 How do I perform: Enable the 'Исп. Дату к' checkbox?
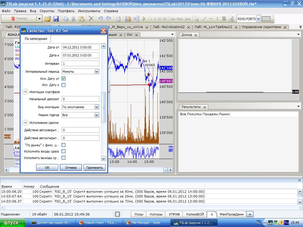pos(63,85)
